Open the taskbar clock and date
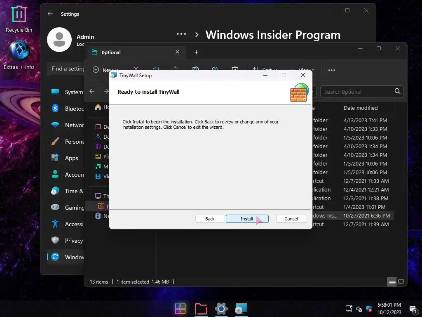The width and height of the screenshot is (422, 317). click(x=389, y=309)
